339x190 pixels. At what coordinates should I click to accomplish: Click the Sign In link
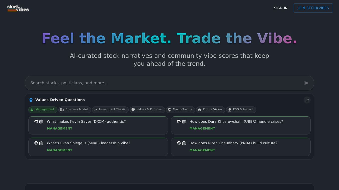[x=281, y=8]
